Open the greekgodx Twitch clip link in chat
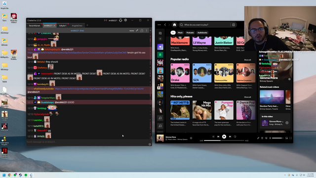The height and width of the screenshot is (178, 316). pos(99,89)
